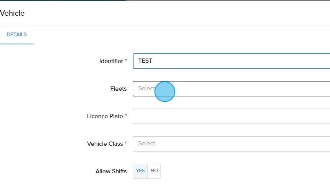
Task: Click the Allow Shifts label
Action: [111, 171]
